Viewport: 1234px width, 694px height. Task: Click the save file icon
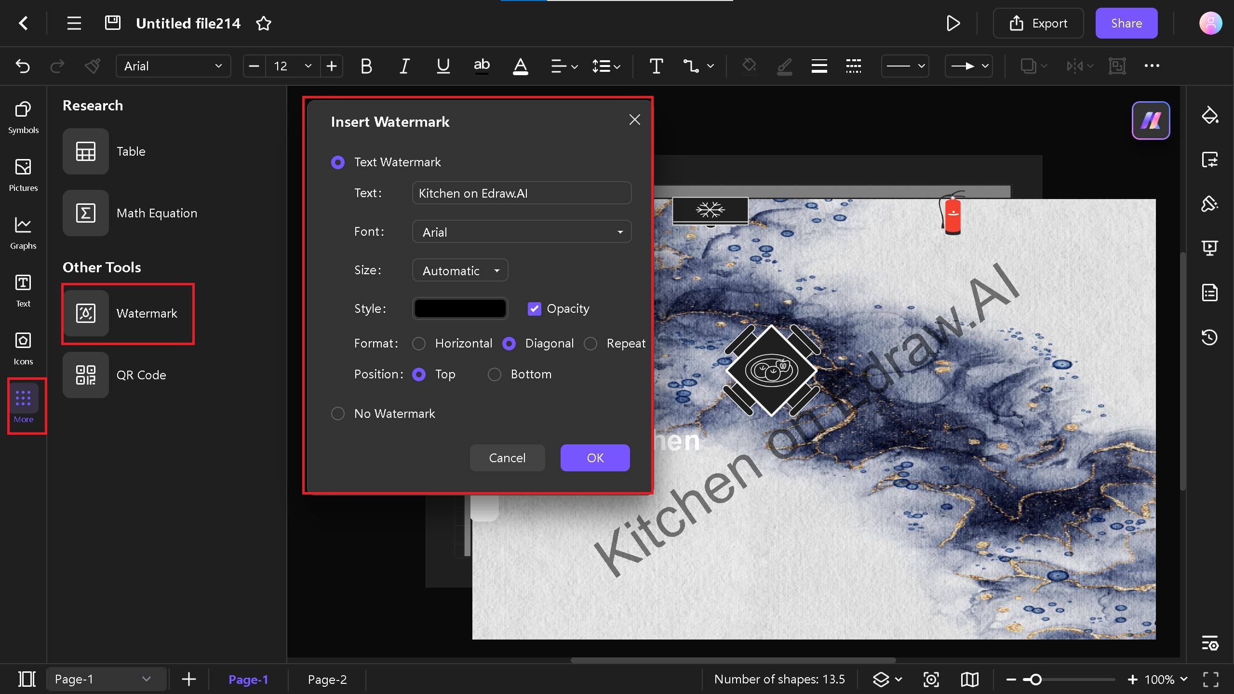(112, 23)
